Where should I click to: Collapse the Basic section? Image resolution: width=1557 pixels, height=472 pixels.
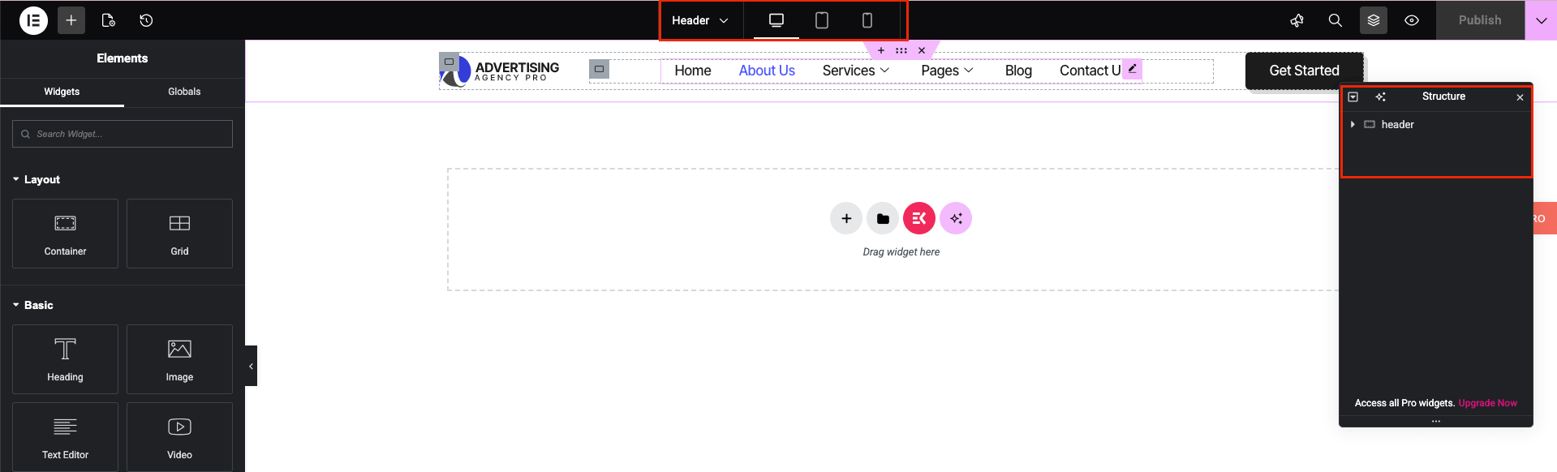pos(33,305)
